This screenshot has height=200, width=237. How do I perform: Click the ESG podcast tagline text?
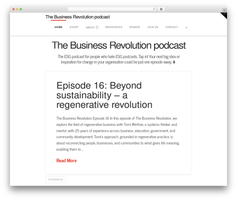(118, 59)
